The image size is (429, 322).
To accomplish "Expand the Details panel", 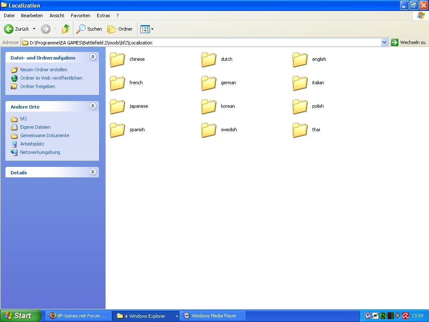I will click(x=93, y=171).
